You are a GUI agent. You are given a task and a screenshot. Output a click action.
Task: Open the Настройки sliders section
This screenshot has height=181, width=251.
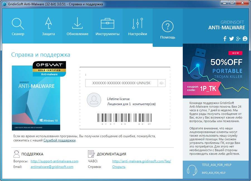click(x=138, y=26)
